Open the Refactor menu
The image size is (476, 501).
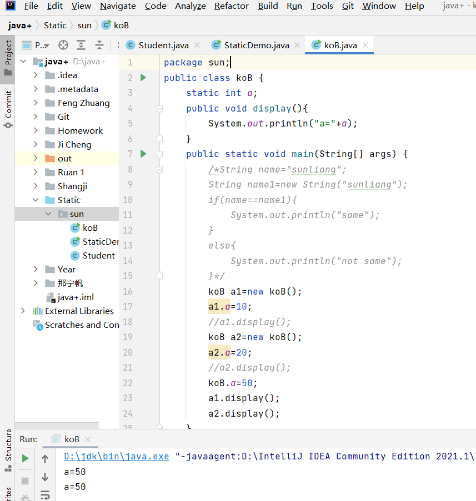[231, 6]
